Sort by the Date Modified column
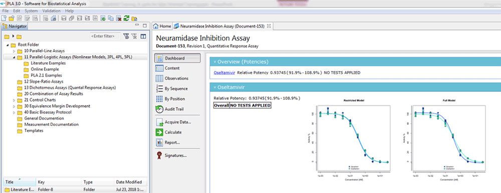Image resolution: width=501 pixels, height=193 pixels. pos(130,182)
